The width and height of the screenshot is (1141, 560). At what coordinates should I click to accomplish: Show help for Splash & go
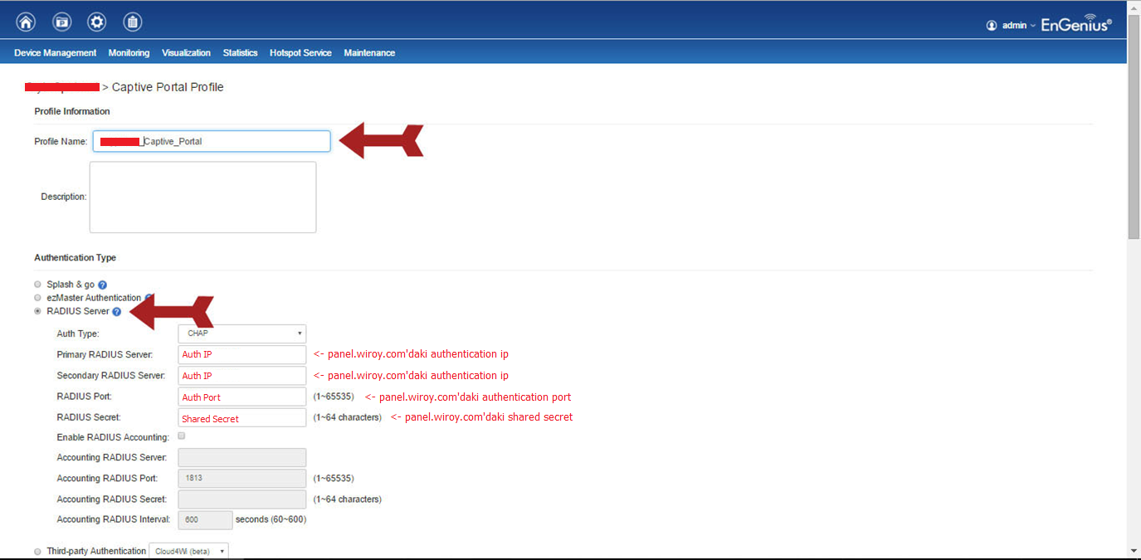coord(103,285)
